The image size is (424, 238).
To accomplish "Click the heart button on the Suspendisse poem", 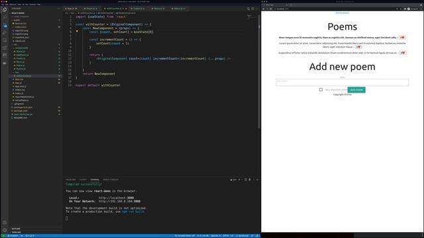I will (403, 53).
